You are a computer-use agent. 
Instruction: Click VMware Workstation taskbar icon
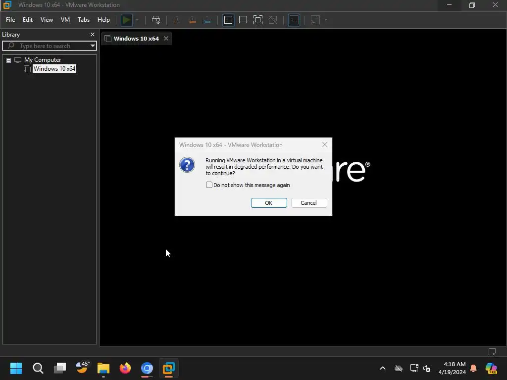(169, 368)
